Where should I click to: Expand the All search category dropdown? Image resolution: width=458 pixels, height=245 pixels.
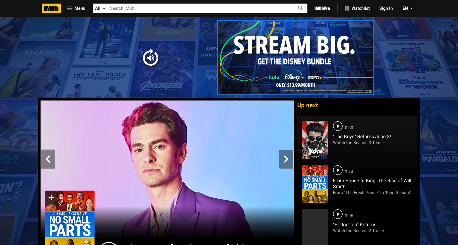click(100, 8)
